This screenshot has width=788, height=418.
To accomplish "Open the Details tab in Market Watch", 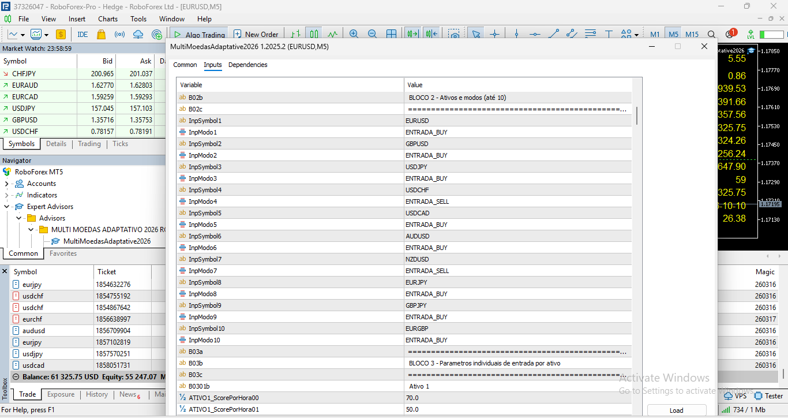I will (x=56, y=144).
